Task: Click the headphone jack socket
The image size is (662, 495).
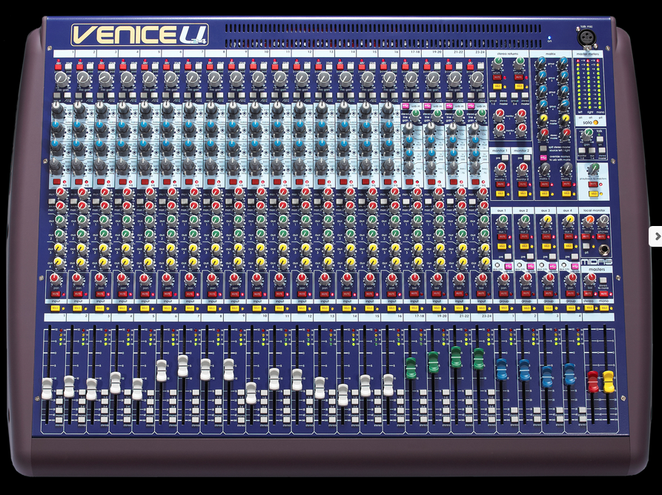Action: 605,250
